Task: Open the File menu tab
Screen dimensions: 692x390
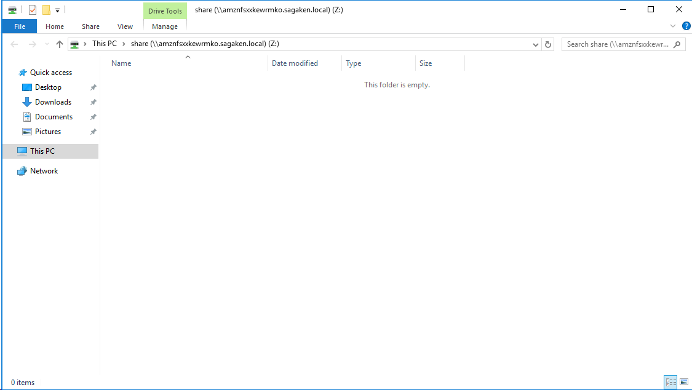Action: (20, 26)
